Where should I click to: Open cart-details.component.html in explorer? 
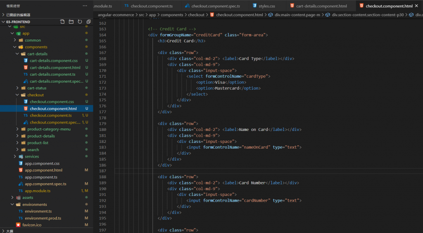(55, 68)
